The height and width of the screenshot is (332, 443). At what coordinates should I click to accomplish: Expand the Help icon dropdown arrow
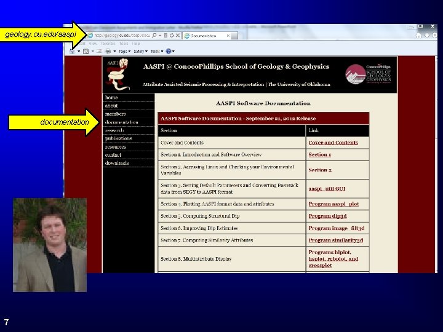(x=174, y=52)
